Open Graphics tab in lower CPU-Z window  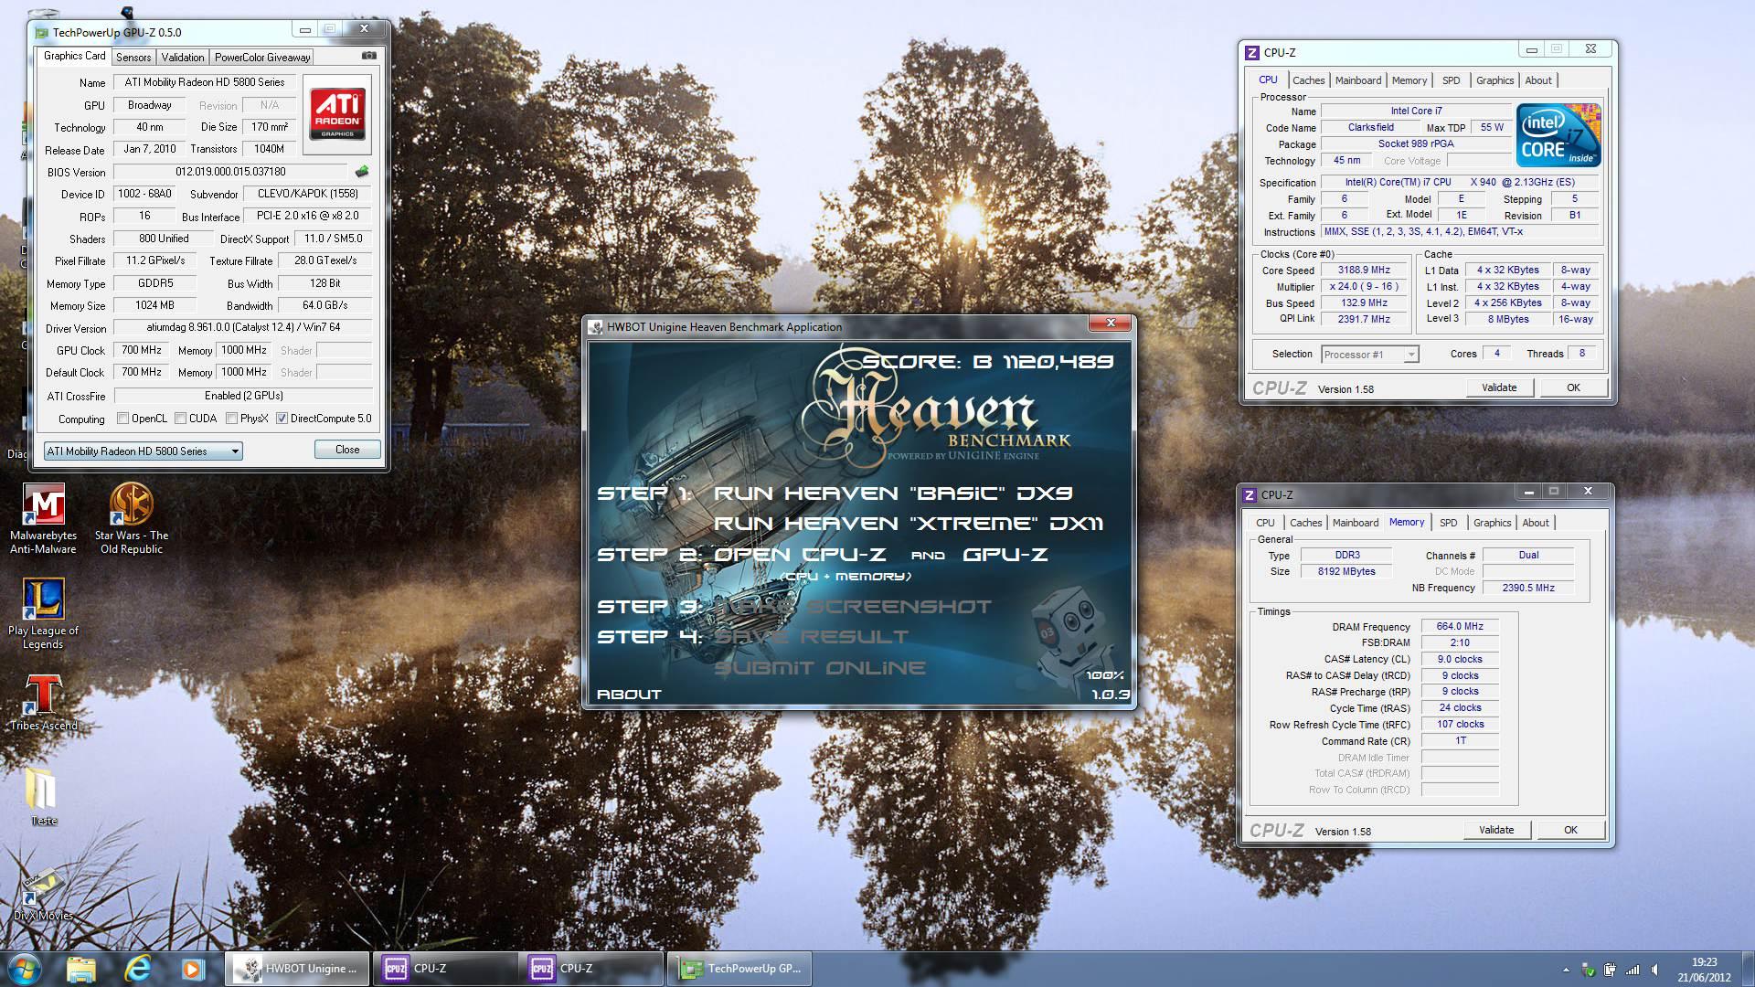click(x=1492, y=523)
